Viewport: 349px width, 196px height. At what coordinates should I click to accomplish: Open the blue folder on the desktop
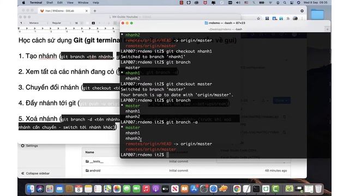point(317,14)
